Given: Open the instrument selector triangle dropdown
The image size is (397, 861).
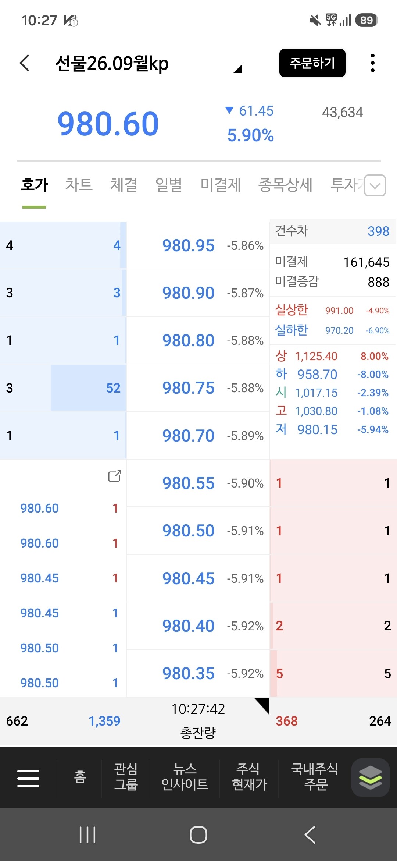Looking at the screenshot, I should [237, 68].
